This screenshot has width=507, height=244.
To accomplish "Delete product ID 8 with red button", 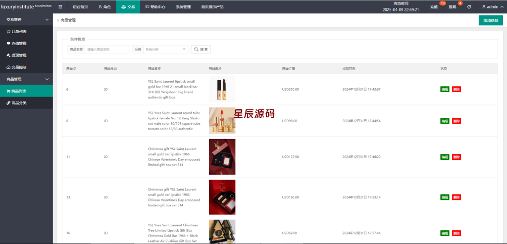I will (x=456, y=121).
